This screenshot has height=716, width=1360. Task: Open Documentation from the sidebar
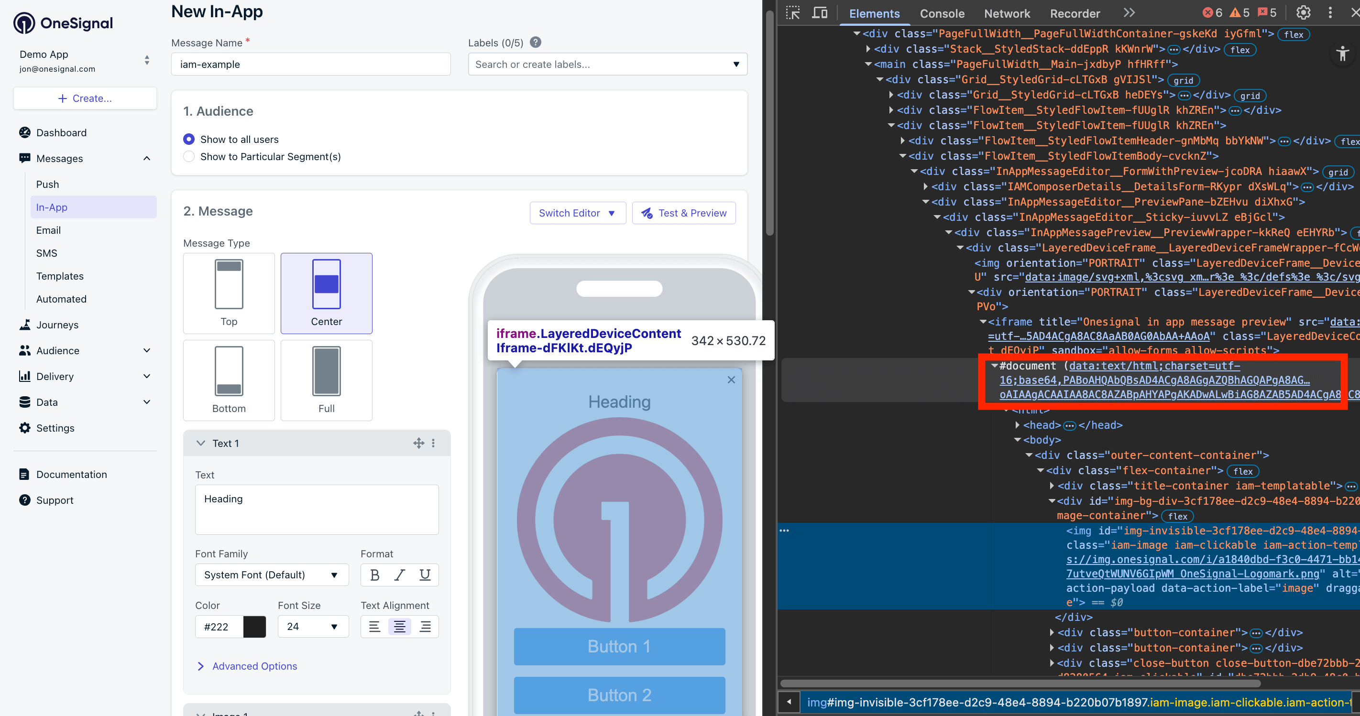(x=71, y=474)
